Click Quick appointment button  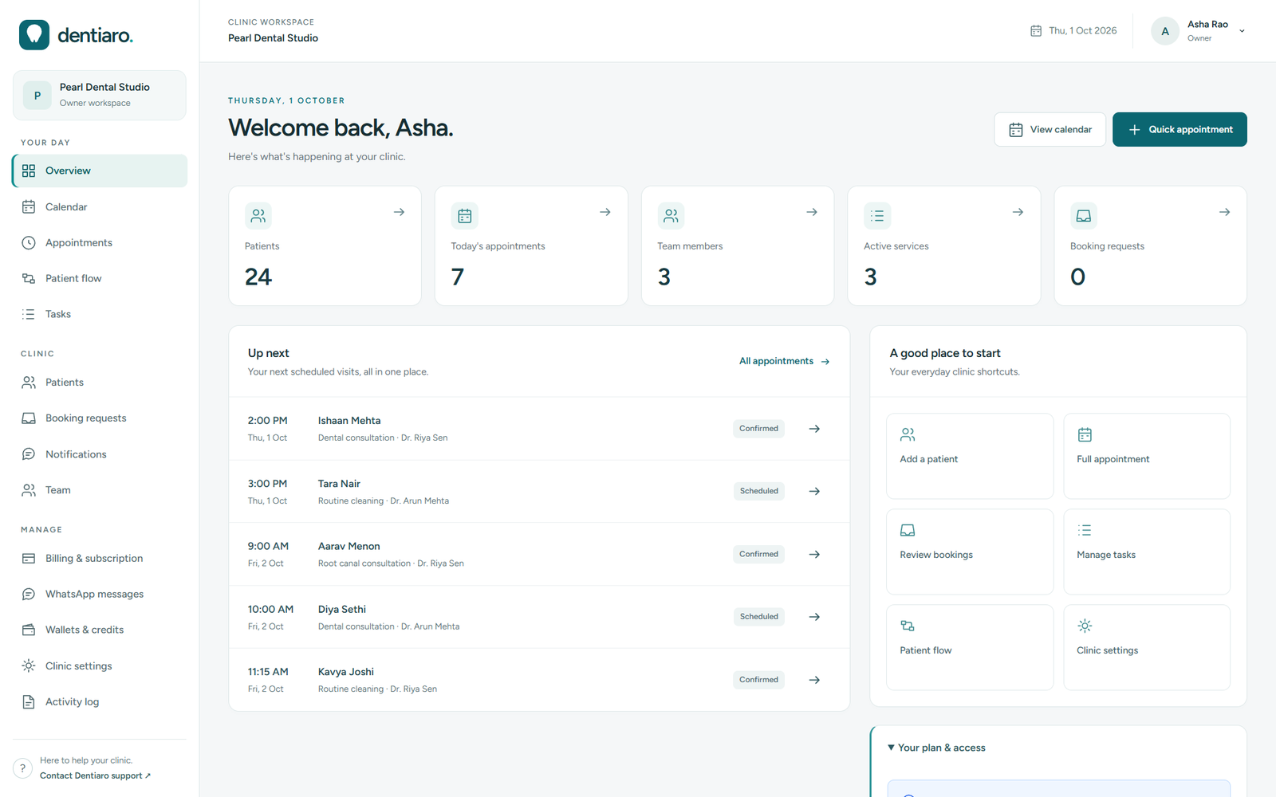[x=1180, y=129]
